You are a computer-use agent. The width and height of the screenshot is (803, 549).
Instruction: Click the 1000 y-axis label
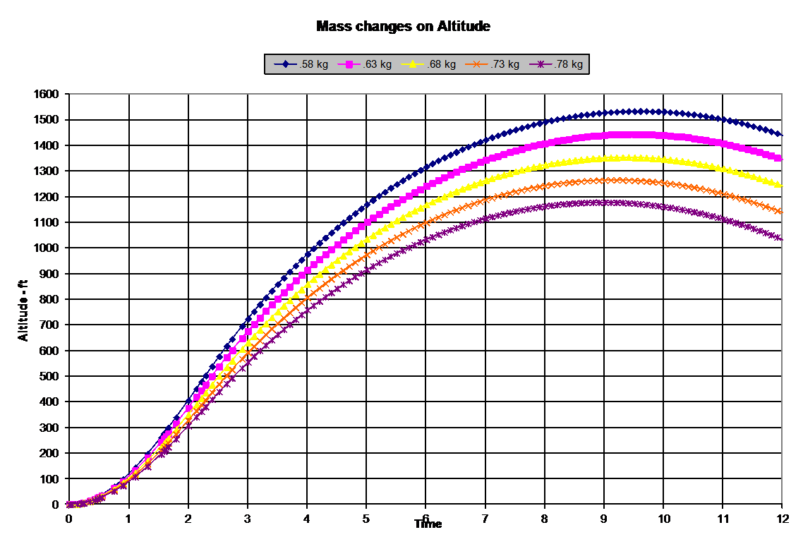[46, 248]
